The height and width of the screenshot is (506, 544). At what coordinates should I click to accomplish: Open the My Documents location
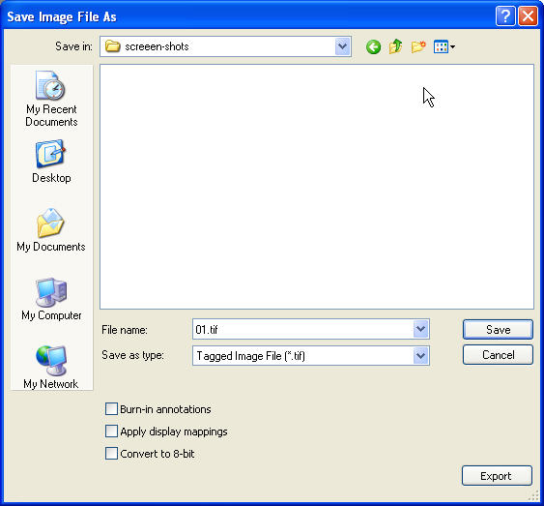(x=51, y=230)
